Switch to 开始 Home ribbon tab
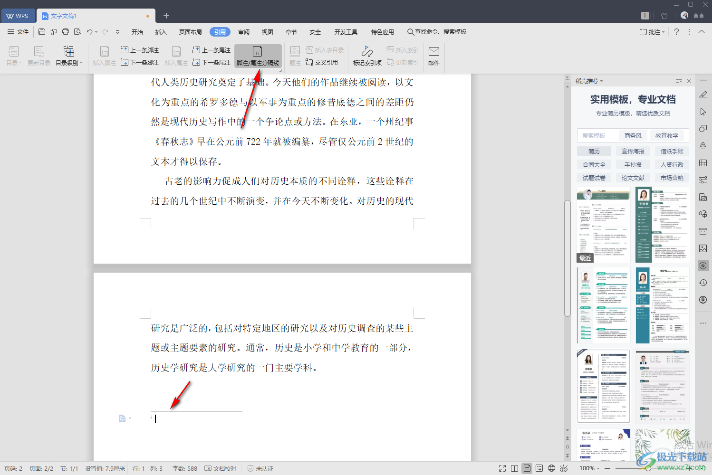Image resolution: width=712 pixels, height=475 pixels. pyautogui.click(x=137, y=32)
